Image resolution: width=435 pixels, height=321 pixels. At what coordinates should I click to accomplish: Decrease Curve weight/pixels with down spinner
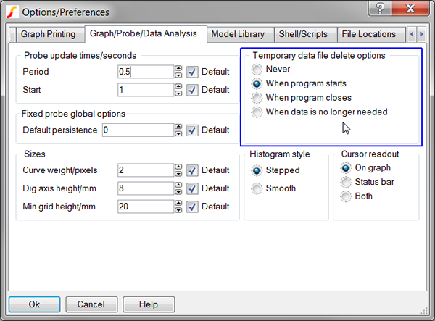(x=178, y=174)
